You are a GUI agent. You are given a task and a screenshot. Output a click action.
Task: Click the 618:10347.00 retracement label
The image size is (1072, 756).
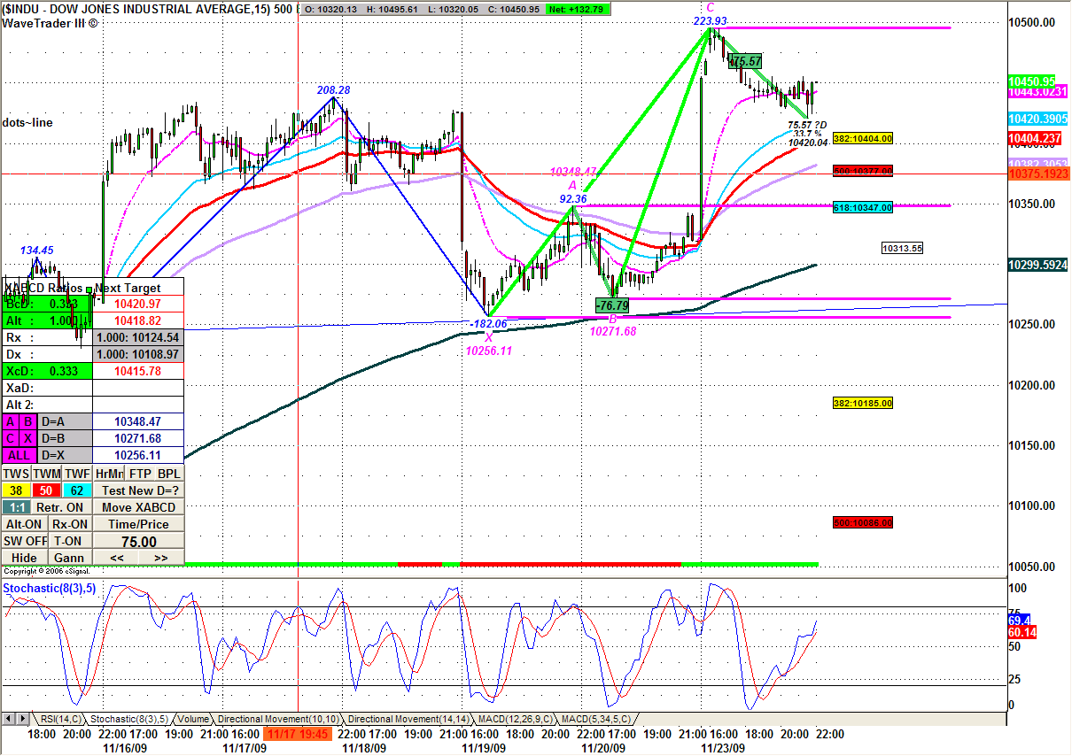[863, 207]
